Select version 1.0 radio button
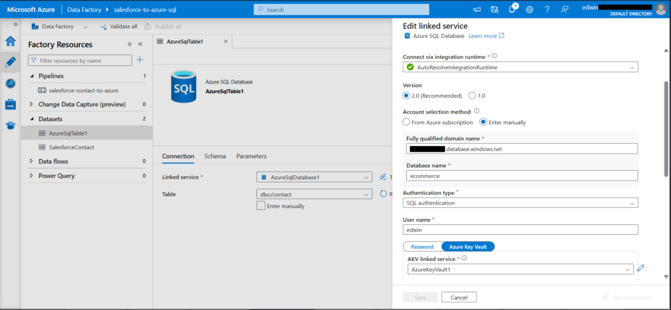Viewport: 671px width, 310px height. pos(472,95)
